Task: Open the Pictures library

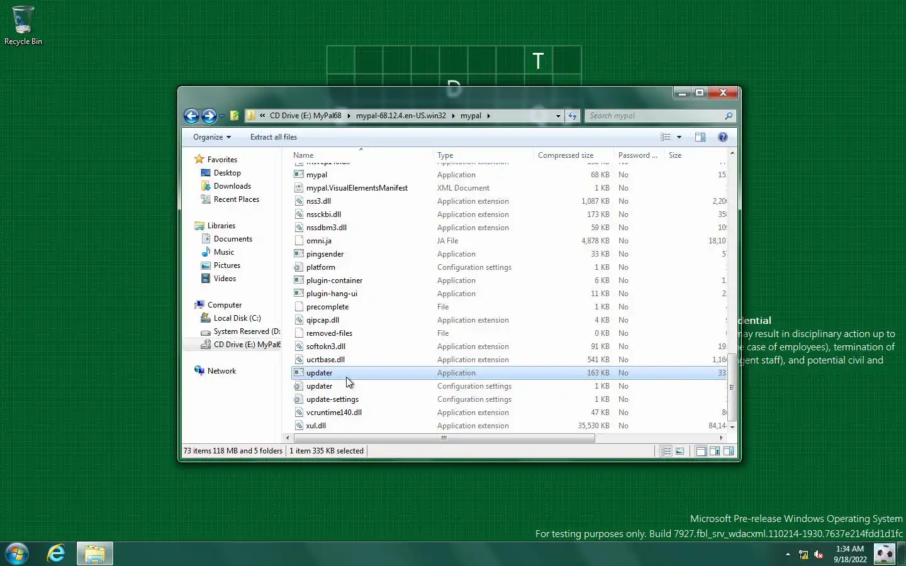Action: 226,265
